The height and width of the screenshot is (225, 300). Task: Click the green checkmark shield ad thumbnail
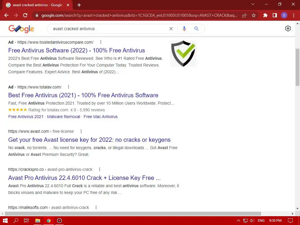183,54
